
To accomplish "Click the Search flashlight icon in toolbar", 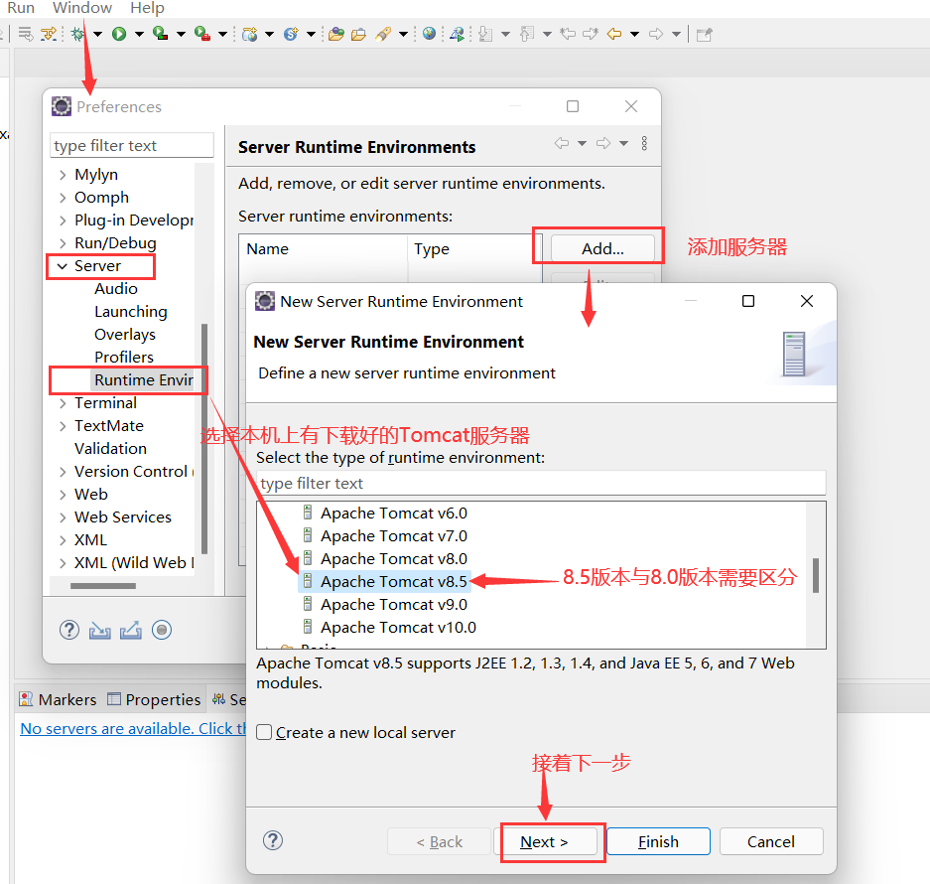I will pyautogui.click(x=383, y=34).
